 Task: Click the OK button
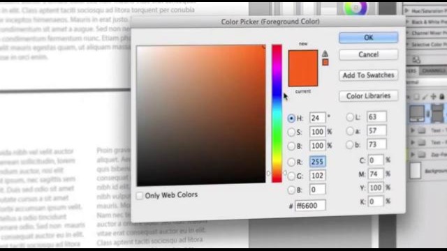[368, 38]
